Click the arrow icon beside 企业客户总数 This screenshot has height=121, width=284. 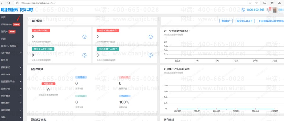pos(84,37)
